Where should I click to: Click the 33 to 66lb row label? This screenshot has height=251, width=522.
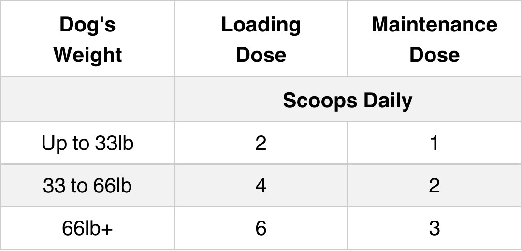[x=87, y=185]
